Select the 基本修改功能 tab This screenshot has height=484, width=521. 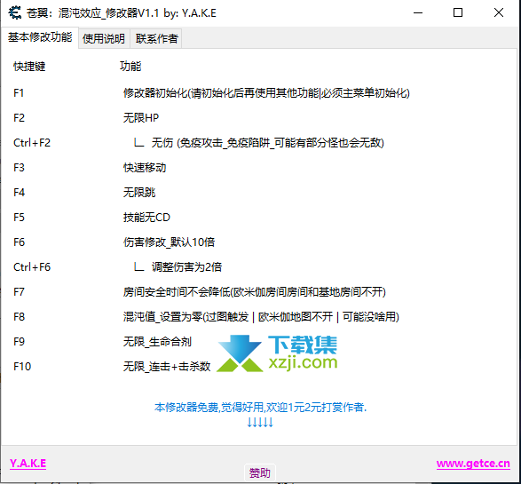click(x=40, y=37)
